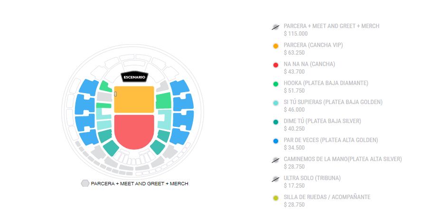Viewport: 440px width, 219px height.
Task: Click the dark teal dot beside DIME TÚ
Action: (x=275, y=122)
